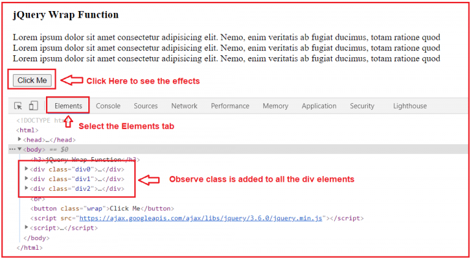Viewport: 471px width, 259px height.
Task: Open the Sources tab
Action: coord(146,106)
